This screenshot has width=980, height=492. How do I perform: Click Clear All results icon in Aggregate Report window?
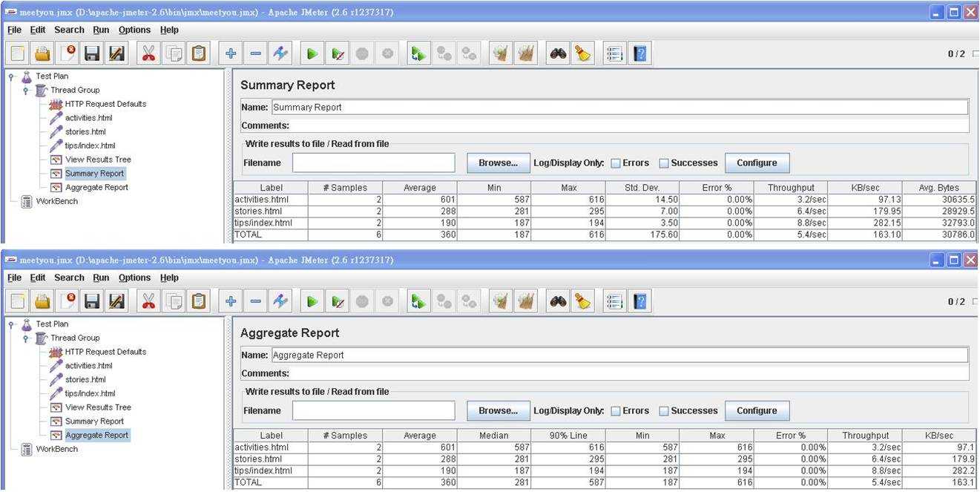[x=526, y=301]
